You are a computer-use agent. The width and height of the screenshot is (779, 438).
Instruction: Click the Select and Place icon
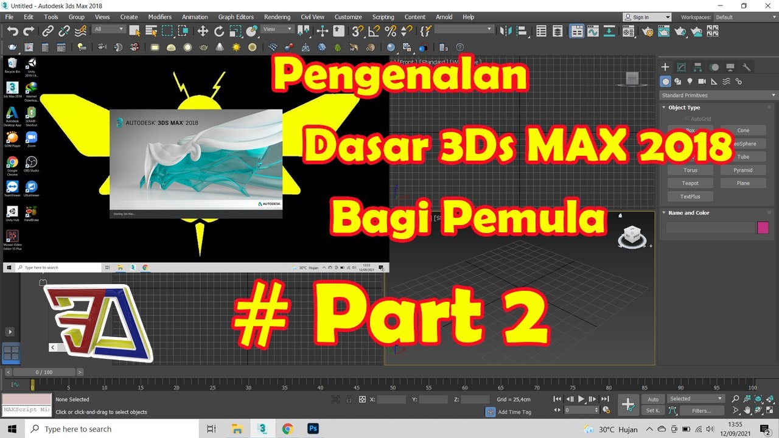(x=252, y=30)
